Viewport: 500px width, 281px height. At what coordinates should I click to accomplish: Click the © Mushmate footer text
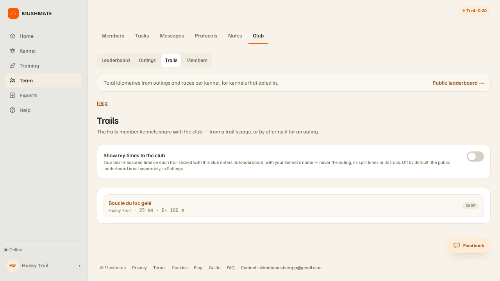[x=113, y=268]
